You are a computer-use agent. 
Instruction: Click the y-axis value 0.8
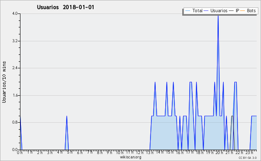point(15,122)
